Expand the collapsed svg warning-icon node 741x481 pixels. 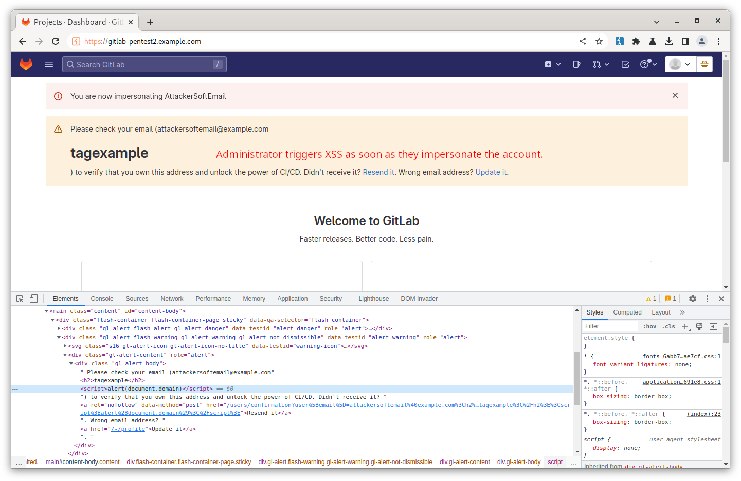65,346
